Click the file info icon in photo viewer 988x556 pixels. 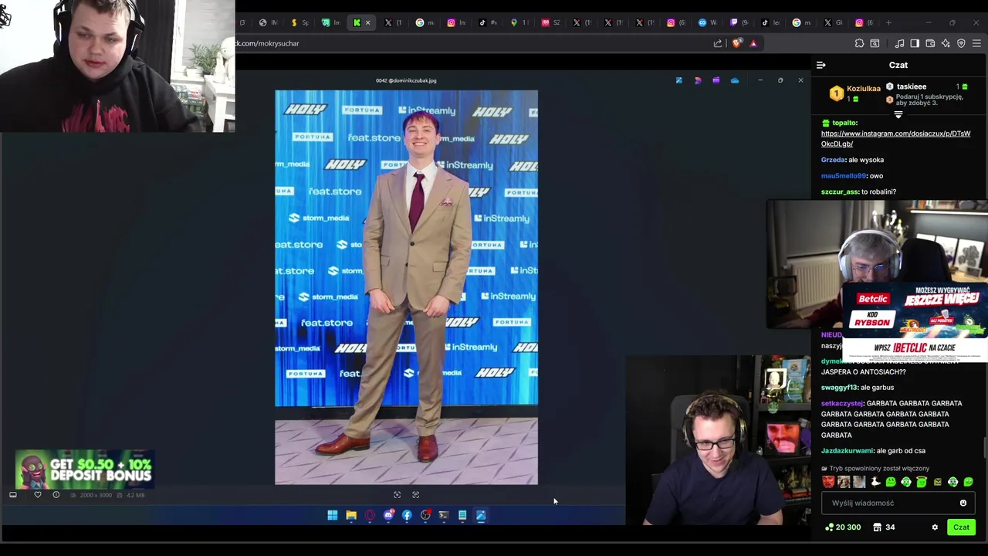(56, 495)
